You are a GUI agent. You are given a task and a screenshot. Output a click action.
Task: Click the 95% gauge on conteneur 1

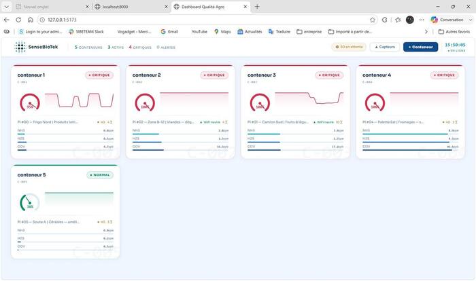pyautogui.click(x=30, y=102)
